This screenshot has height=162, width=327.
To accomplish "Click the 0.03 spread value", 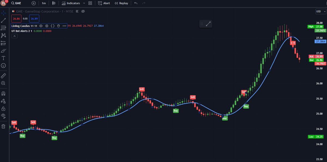I will 25,18.
